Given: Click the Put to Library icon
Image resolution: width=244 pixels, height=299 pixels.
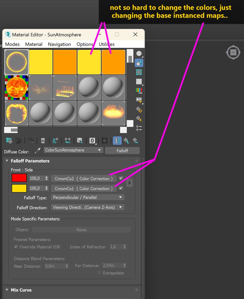Looking at the screenshot, I should coord(80,141).
